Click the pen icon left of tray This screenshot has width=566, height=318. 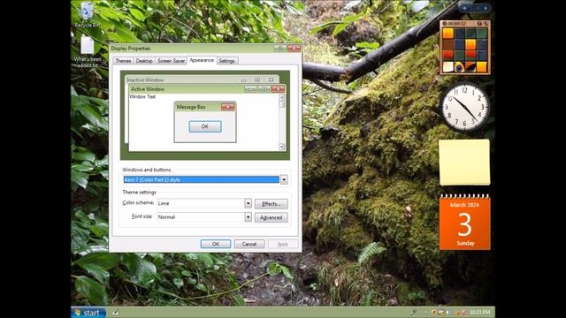[413, 312]
